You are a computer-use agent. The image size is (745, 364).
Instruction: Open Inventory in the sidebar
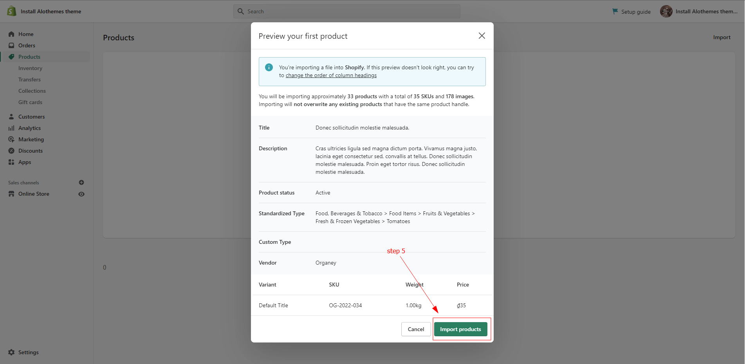[x=30, y=68]
